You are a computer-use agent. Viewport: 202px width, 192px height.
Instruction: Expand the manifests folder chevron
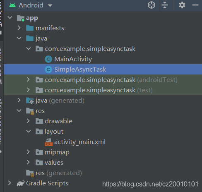pos(19,28)
